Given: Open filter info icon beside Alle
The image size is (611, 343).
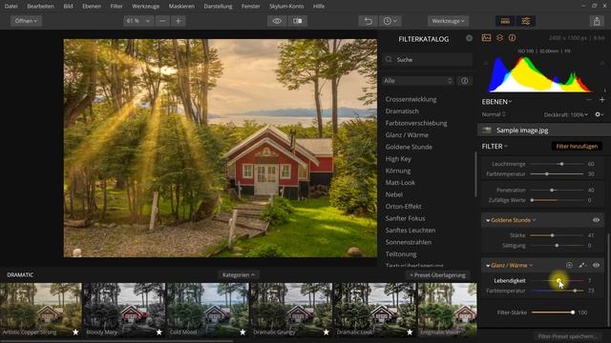Looking at the screenshot, I should (465, 81).
